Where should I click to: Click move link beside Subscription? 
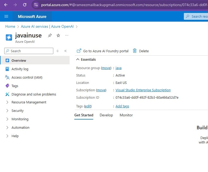click(x=101, y=90)
